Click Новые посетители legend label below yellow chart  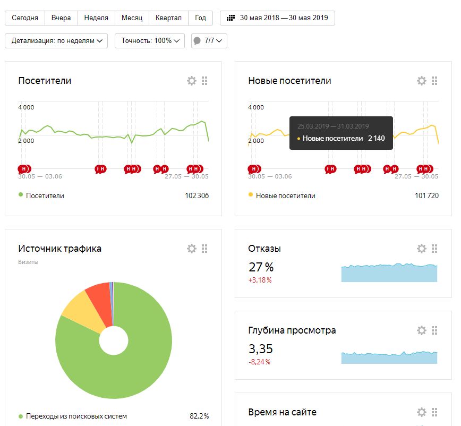pos(286,196)
